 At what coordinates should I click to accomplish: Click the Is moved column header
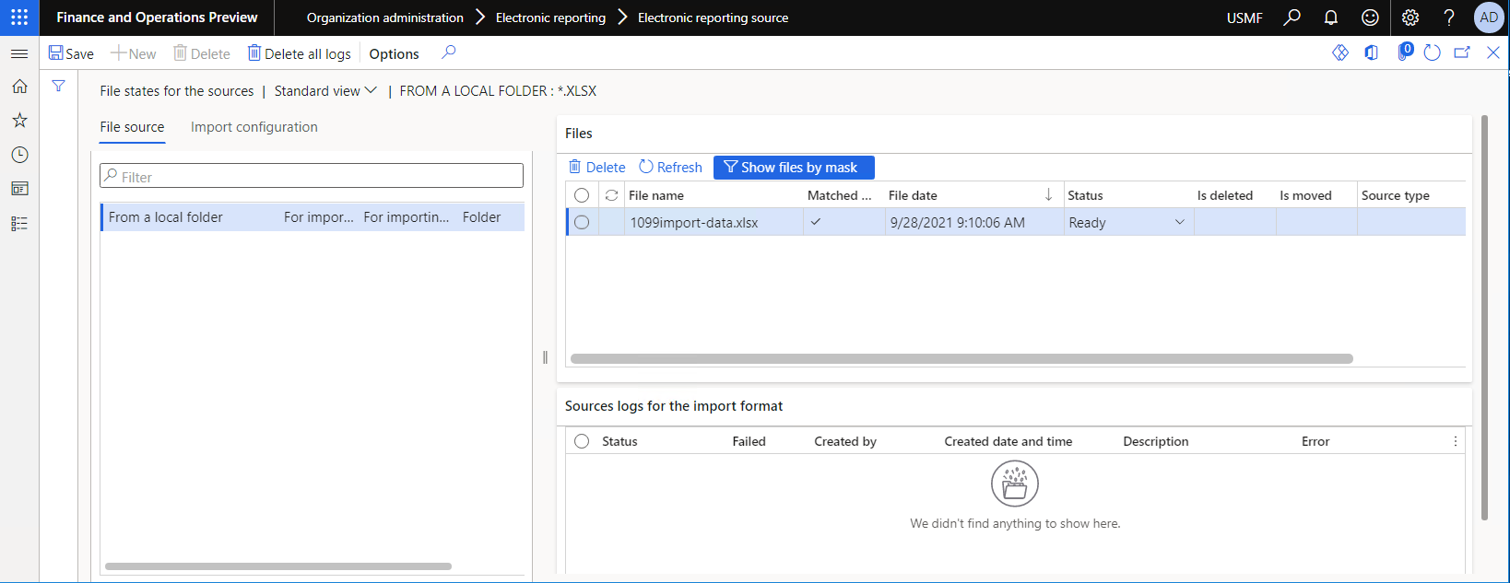[x=1305, y=195]
